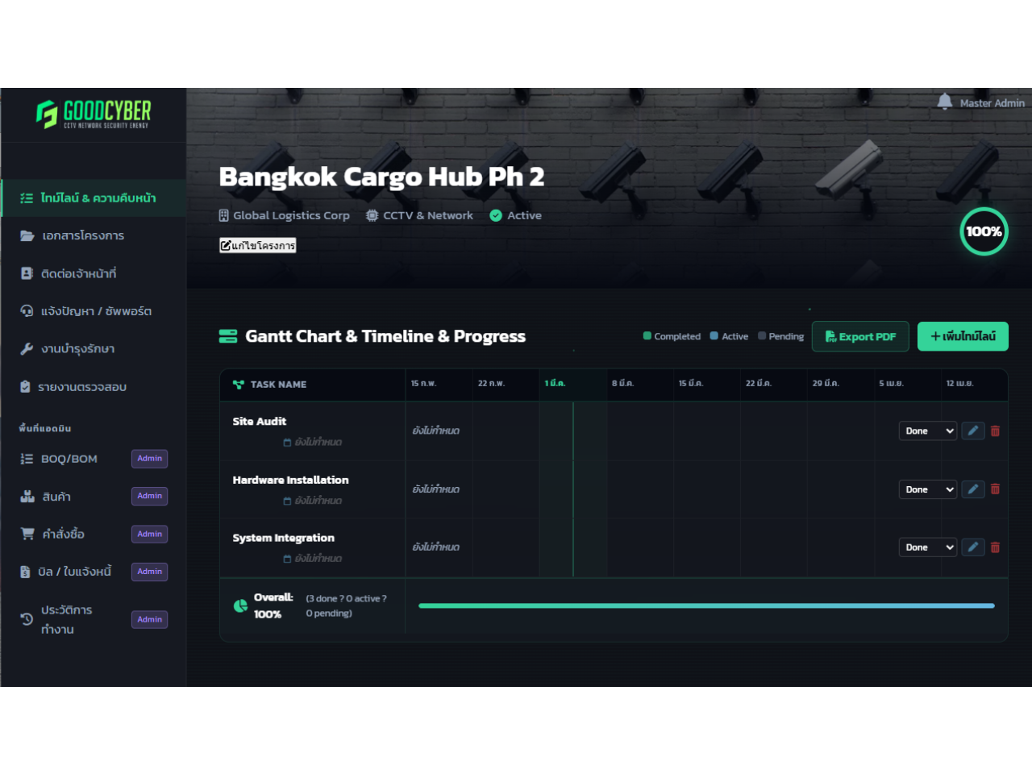
Task: Click the Export PDF button
Action: pyautogui.click(x=859, y=336)
